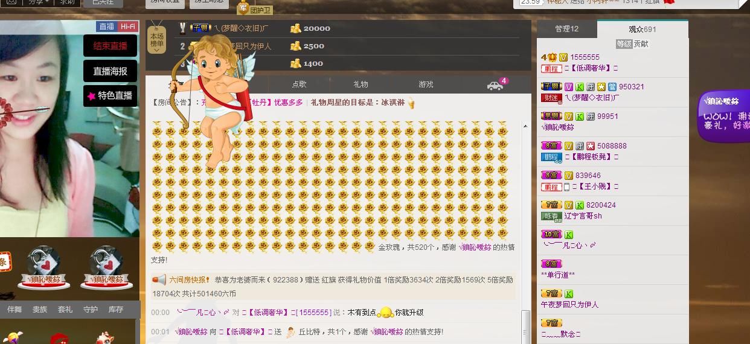
Task: Click audience ID 1555555 in the list
Action: pos(585,57)
